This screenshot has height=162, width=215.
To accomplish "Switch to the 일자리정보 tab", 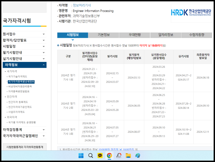I will tap(166, 35).
